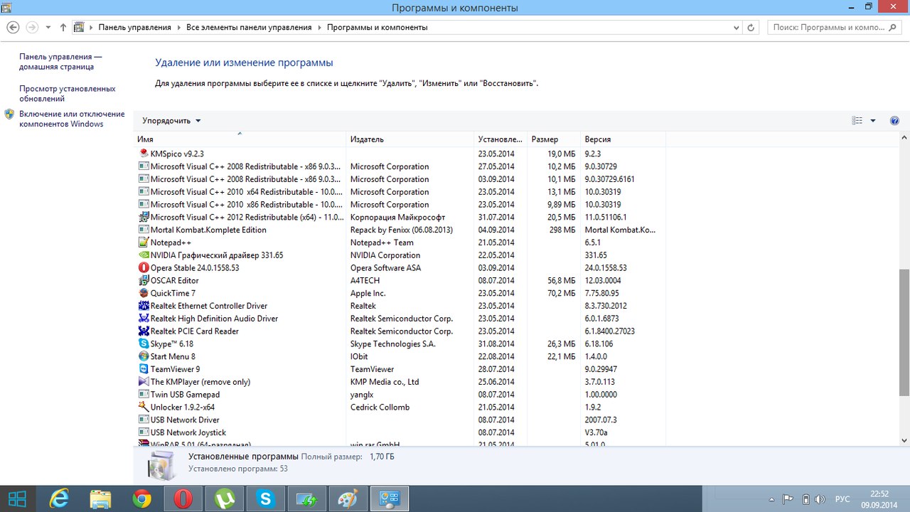Open Paint from the taskbar
The height and width of the screenshot is (512, 910).
348,499
